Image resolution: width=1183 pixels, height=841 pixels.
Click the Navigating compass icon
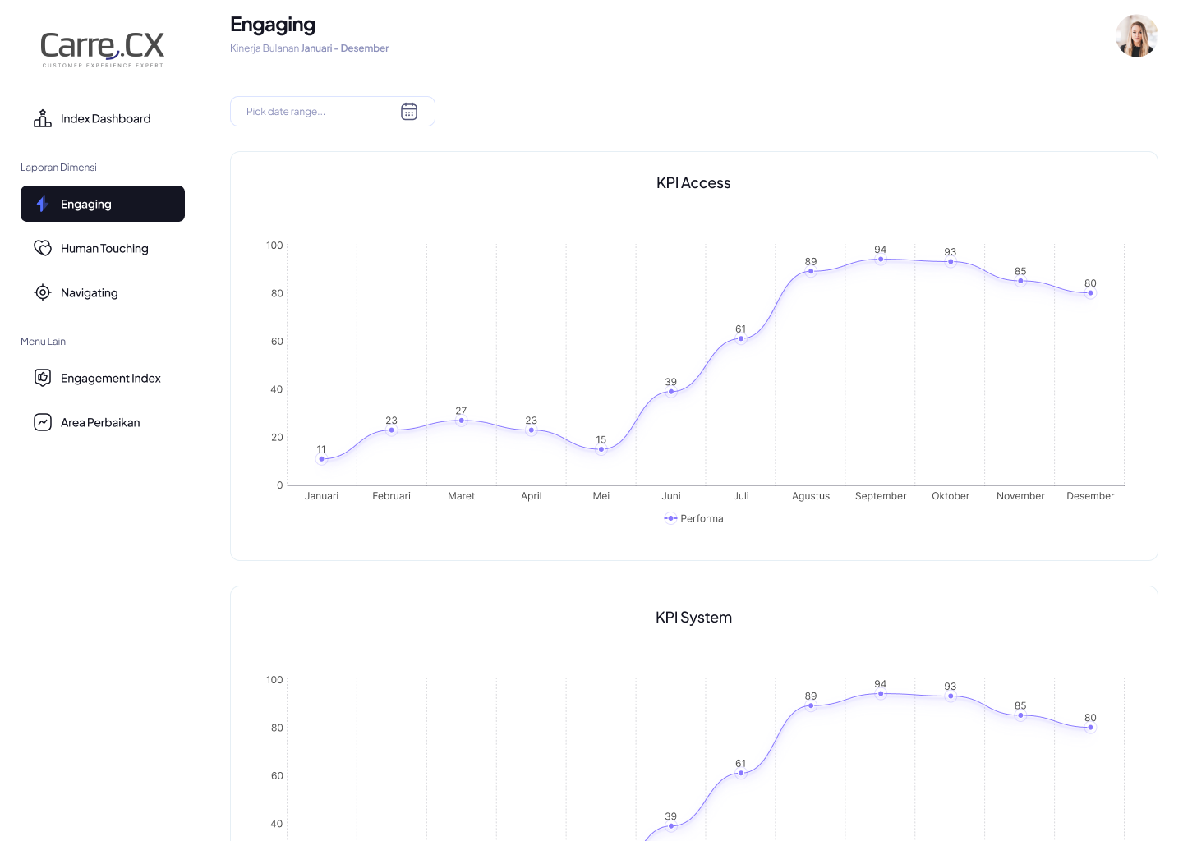pos(42,292)
